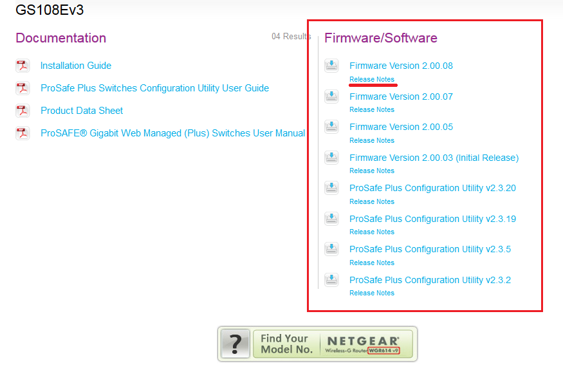Open Release Notes for Firmware 2.00.08
The width and height of the screenshot is (563, 370).
click(372, 79)
